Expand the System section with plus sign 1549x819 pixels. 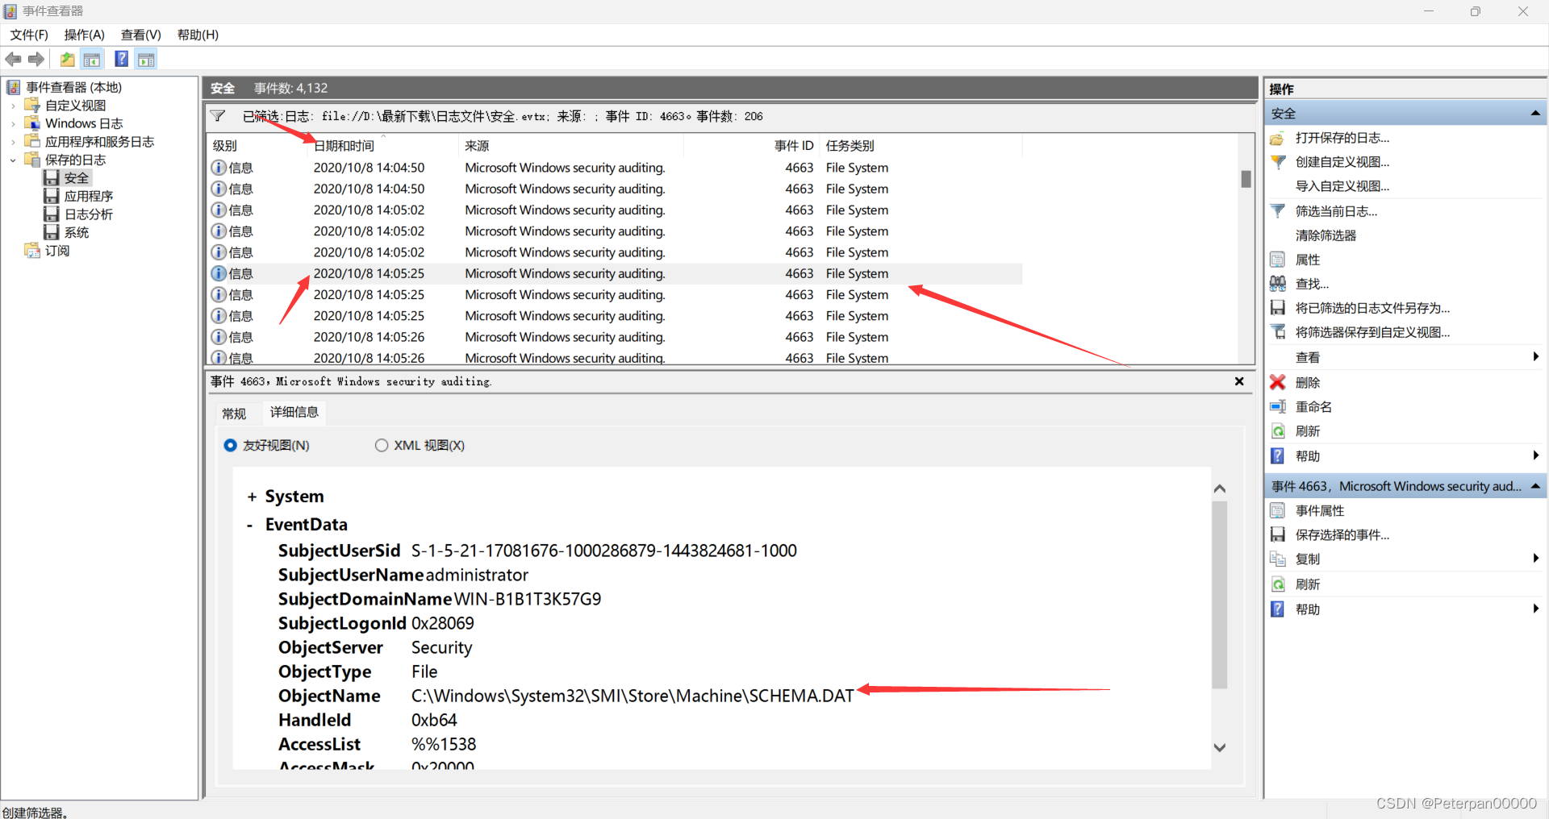point(252,497)
